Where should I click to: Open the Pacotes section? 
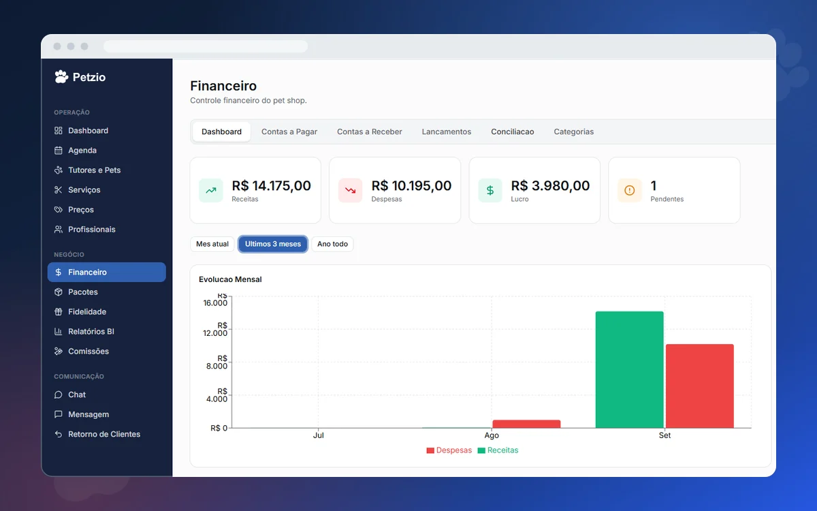106,292
